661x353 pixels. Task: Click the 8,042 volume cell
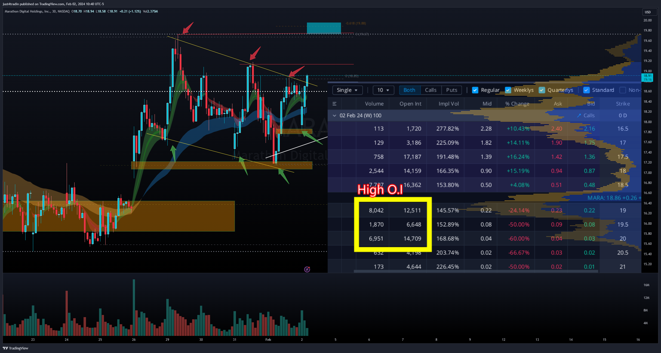pyautogui.click(x=376, y=210)
